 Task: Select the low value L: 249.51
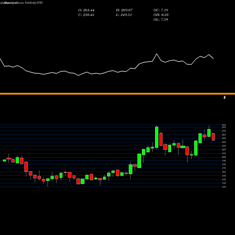click(124, 15)
